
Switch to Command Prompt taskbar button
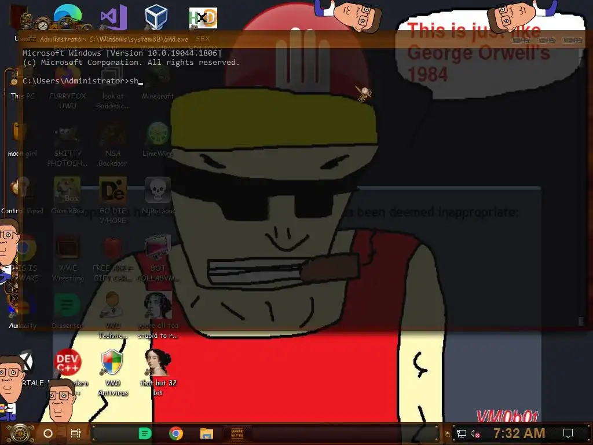pos(237,433)
